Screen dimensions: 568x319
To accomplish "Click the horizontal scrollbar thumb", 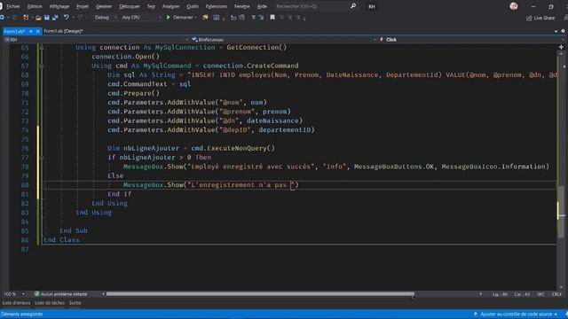I will click(x=260, y=294).
